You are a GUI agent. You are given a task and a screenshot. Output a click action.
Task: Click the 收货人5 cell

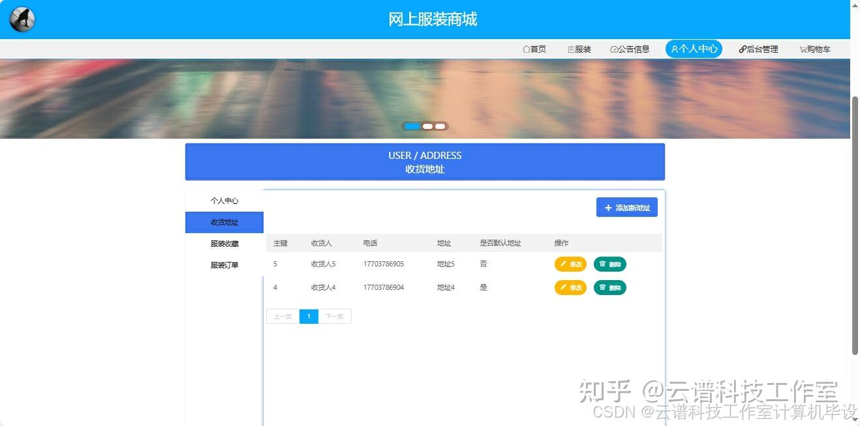point(324,264)
